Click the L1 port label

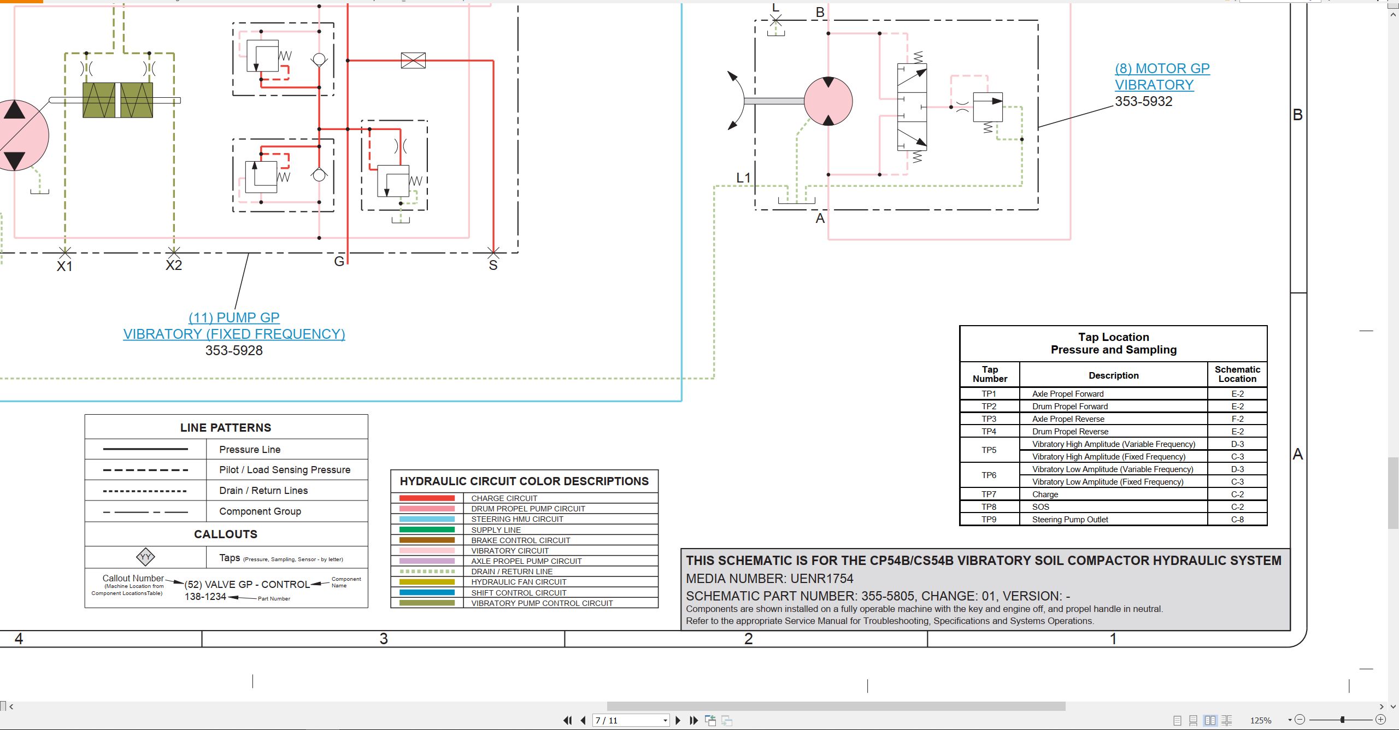(743, 178)
